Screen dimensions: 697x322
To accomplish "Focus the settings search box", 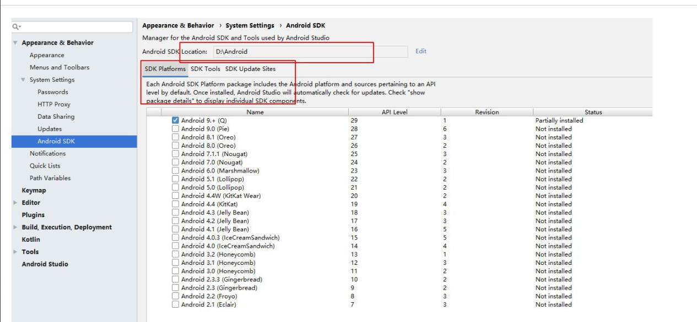I will (x=72, y=27).
